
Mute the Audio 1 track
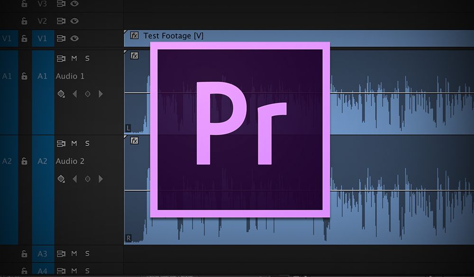[x=74, y=58]
